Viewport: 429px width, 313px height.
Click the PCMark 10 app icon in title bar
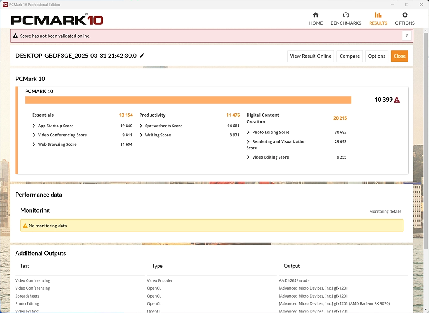pos(5,5)
